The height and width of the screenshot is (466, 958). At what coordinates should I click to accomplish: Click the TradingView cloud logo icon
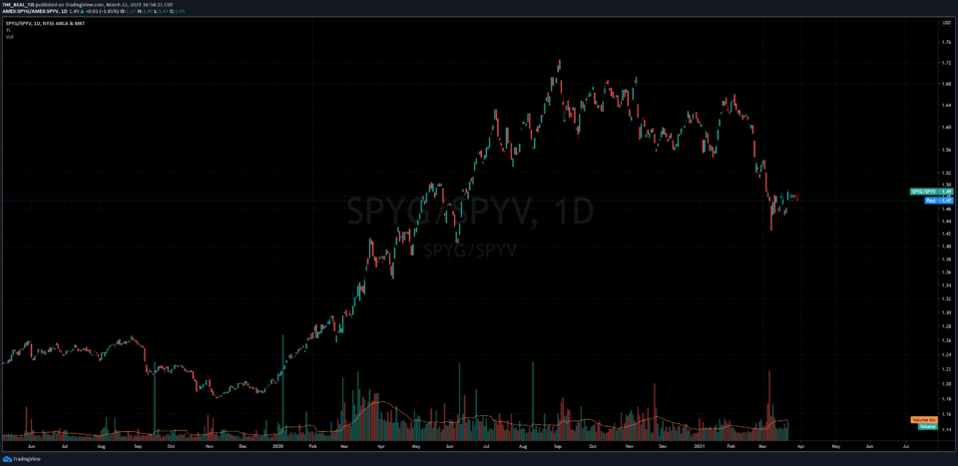click(x=7, y=459)
